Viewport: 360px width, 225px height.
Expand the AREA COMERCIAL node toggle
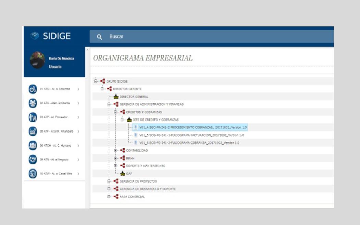click(109, 197)
